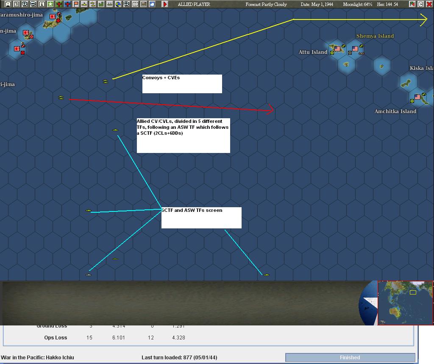Click the fourth toolbar icon with stacked ship symbol

tap(33, 4)
